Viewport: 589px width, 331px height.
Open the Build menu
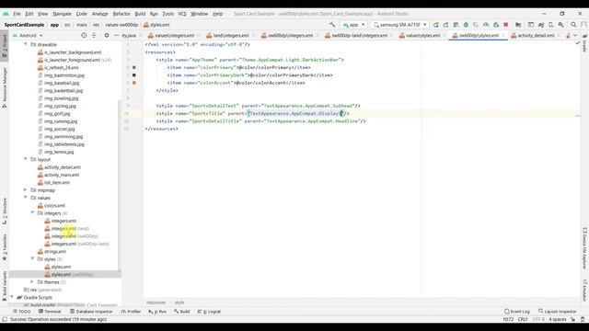pyautogui.click(x=140, y=14)
